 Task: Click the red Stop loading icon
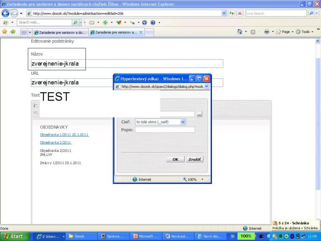pos(240,13)
